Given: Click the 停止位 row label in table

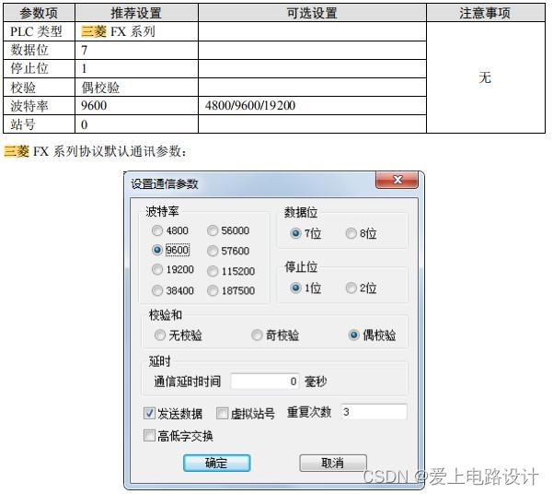Looking at the screenshot, I should [x=39, y=68].
